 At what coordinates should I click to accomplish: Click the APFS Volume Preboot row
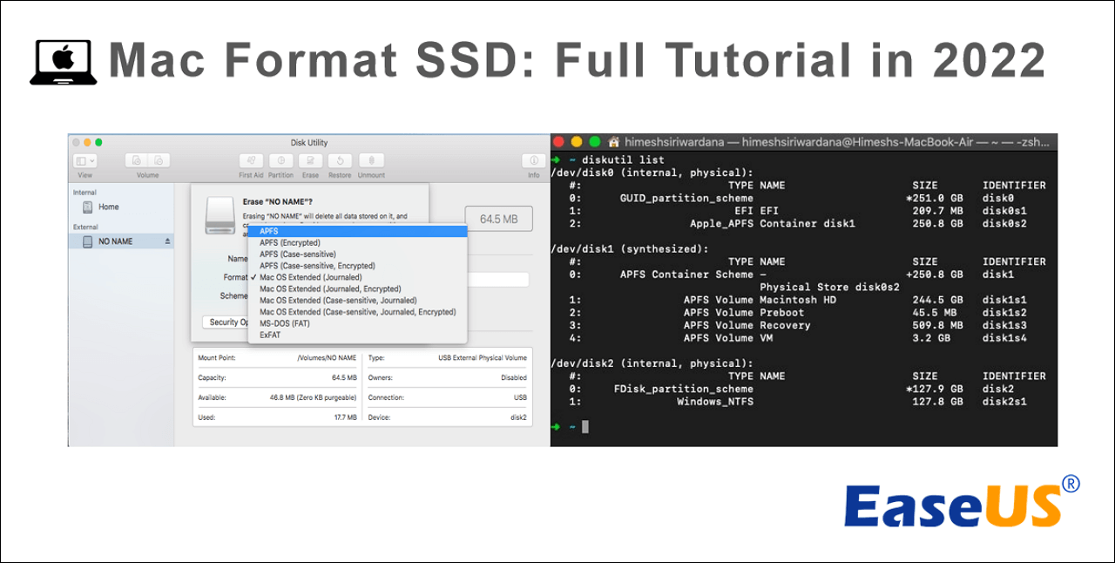pyautogui.click(x=798, y=313)
